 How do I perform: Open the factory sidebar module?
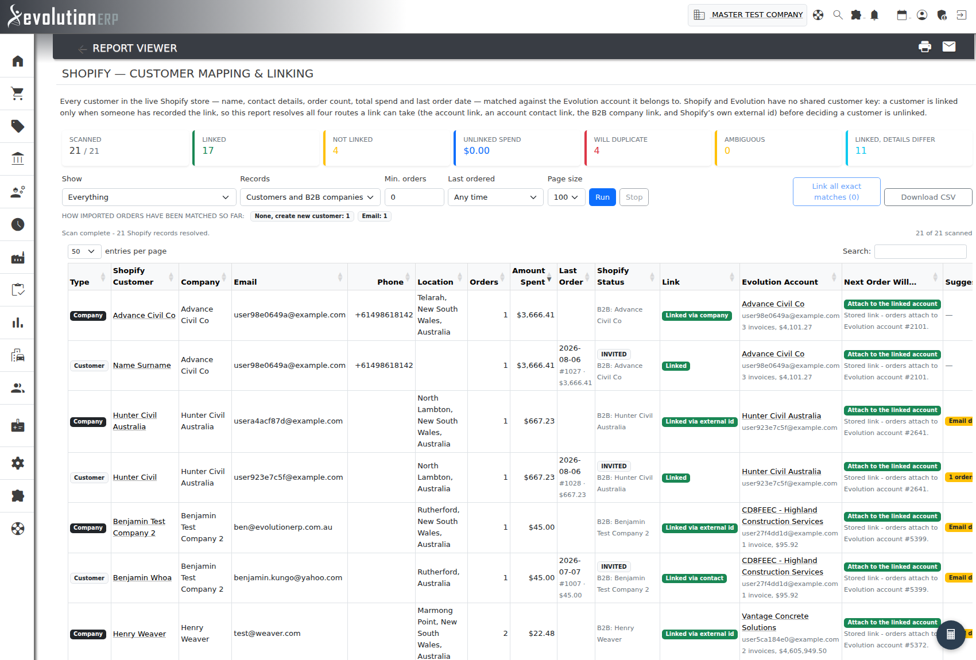[18, 257]
